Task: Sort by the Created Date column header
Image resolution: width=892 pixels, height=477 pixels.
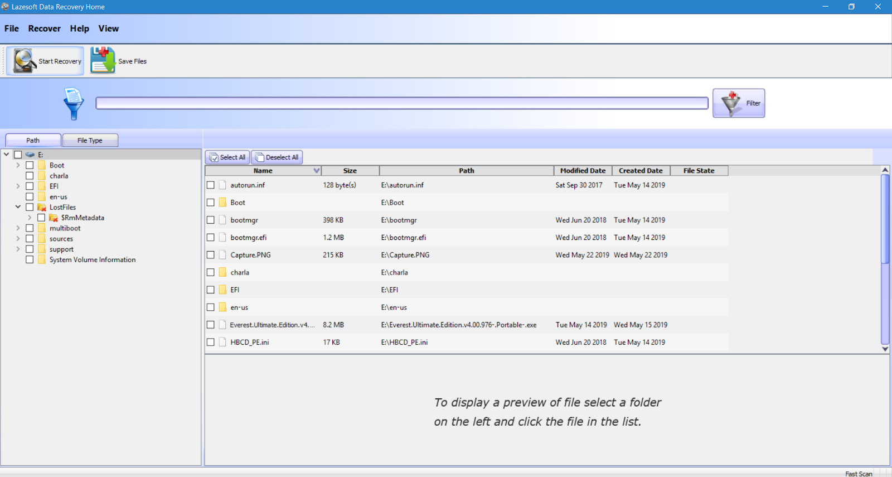Action: (x=641, y=171)
